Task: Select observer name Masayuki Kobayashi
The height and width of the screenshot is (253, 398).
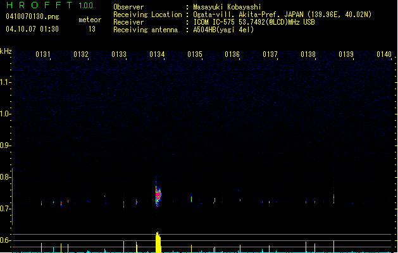Action: pos(227,7)
